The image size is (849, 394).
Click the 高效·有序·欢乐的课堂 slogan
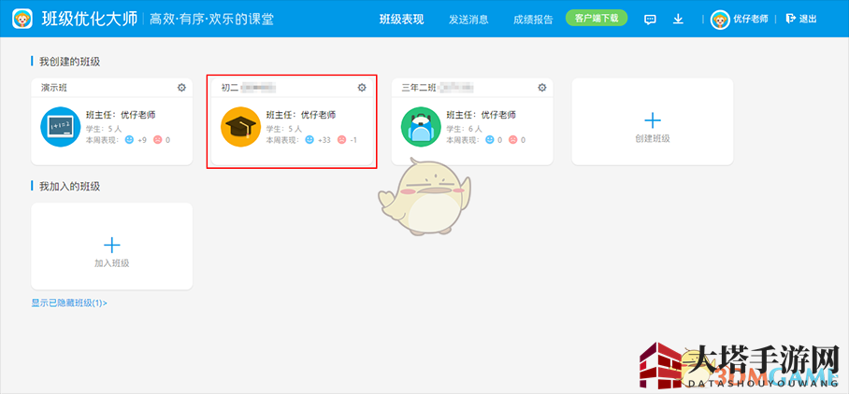point(211,20)
